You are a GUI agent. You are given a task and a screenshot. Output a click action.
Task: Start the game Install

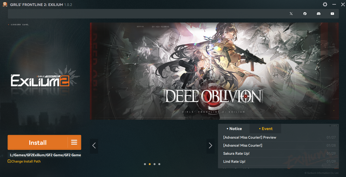pos(38,143)
